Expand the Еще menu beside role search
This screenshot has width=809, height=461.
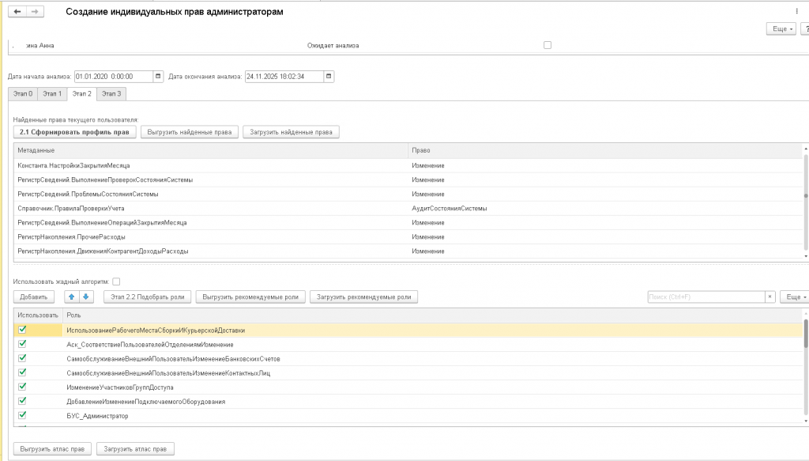tap(793, 297)
